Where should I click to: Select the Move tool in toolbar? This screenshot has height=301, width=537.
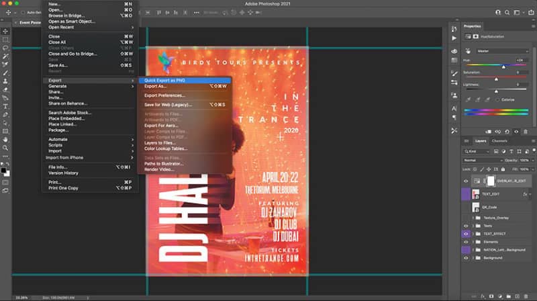pos(5,31)
